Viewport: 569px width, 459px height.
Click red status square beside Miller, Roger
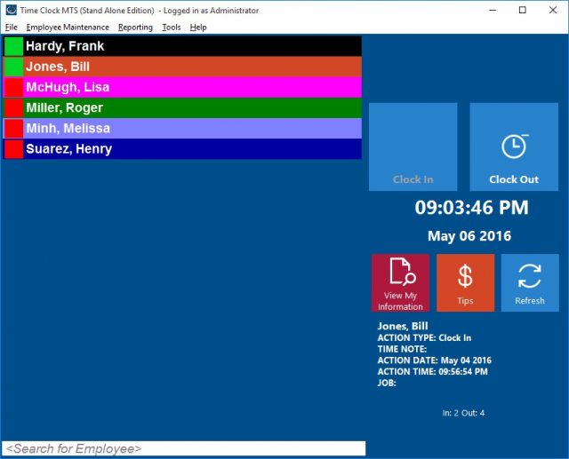point(14,108)
